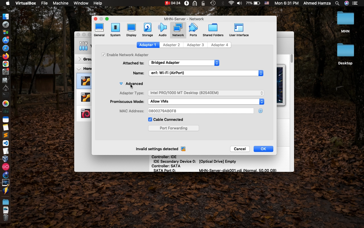This screenshot has height=228, width=364.
Task: Open the Promiscuous Mode dropdown
Action: tap(206, 101)
